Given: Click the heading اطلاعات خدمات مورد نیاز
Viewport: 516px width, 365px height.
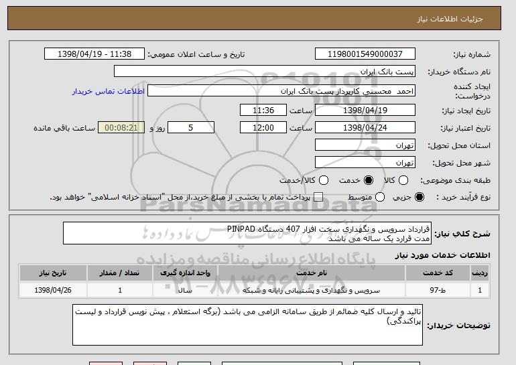Looking at the screenshot, I should tap(442, 255).
